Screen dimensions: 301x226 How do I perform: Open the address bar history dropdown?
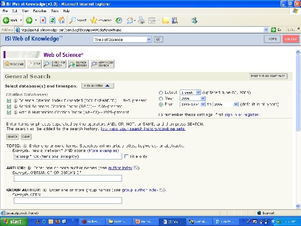click(x=266, y=30)
